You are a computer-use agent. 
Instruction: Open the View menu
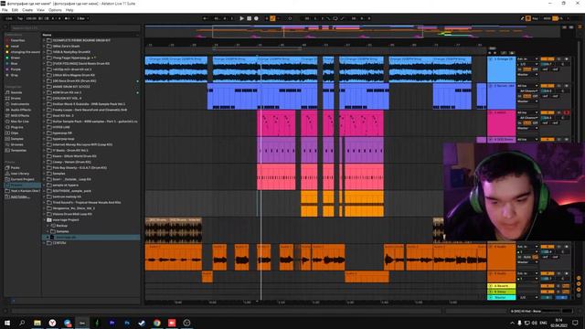[40, 10]
